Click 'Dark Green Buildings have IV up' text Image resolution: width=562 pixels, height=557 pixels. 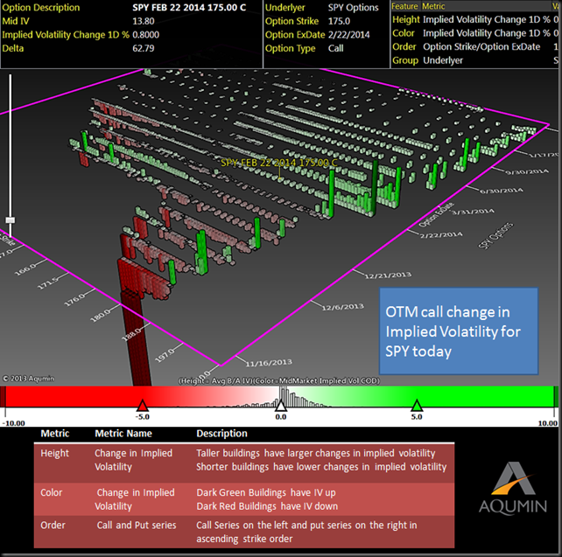[266, 492]
